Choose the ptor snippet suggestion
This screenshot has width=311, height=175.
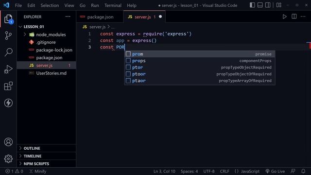click(x=200, y=67)
